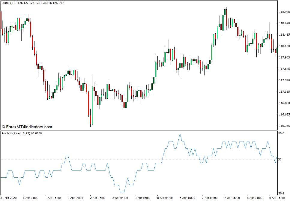Select the 6 Apr 16:00 time marker
The image size is (293, 201).
(x=188, y=198)
